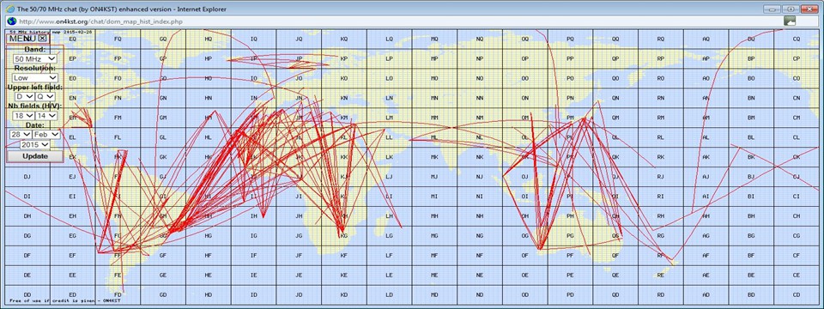
Task: Click the Update button
Action: pos(35,156)
